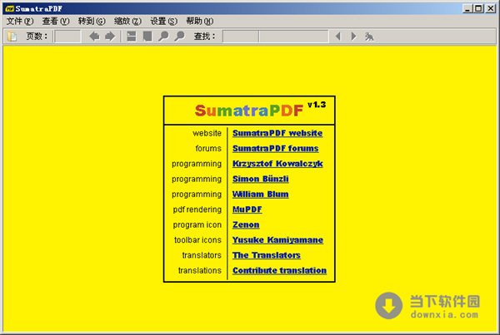Click the find previous arrow icon
The height and width of the screenshot is (335, 500).
[337, 37]
